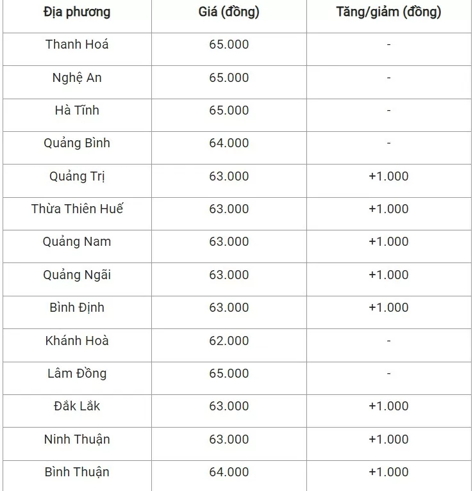Click the Đắk Lắk locality cell
The height and width of the screenshot is (491, 473).
click(x=77, y=406)
